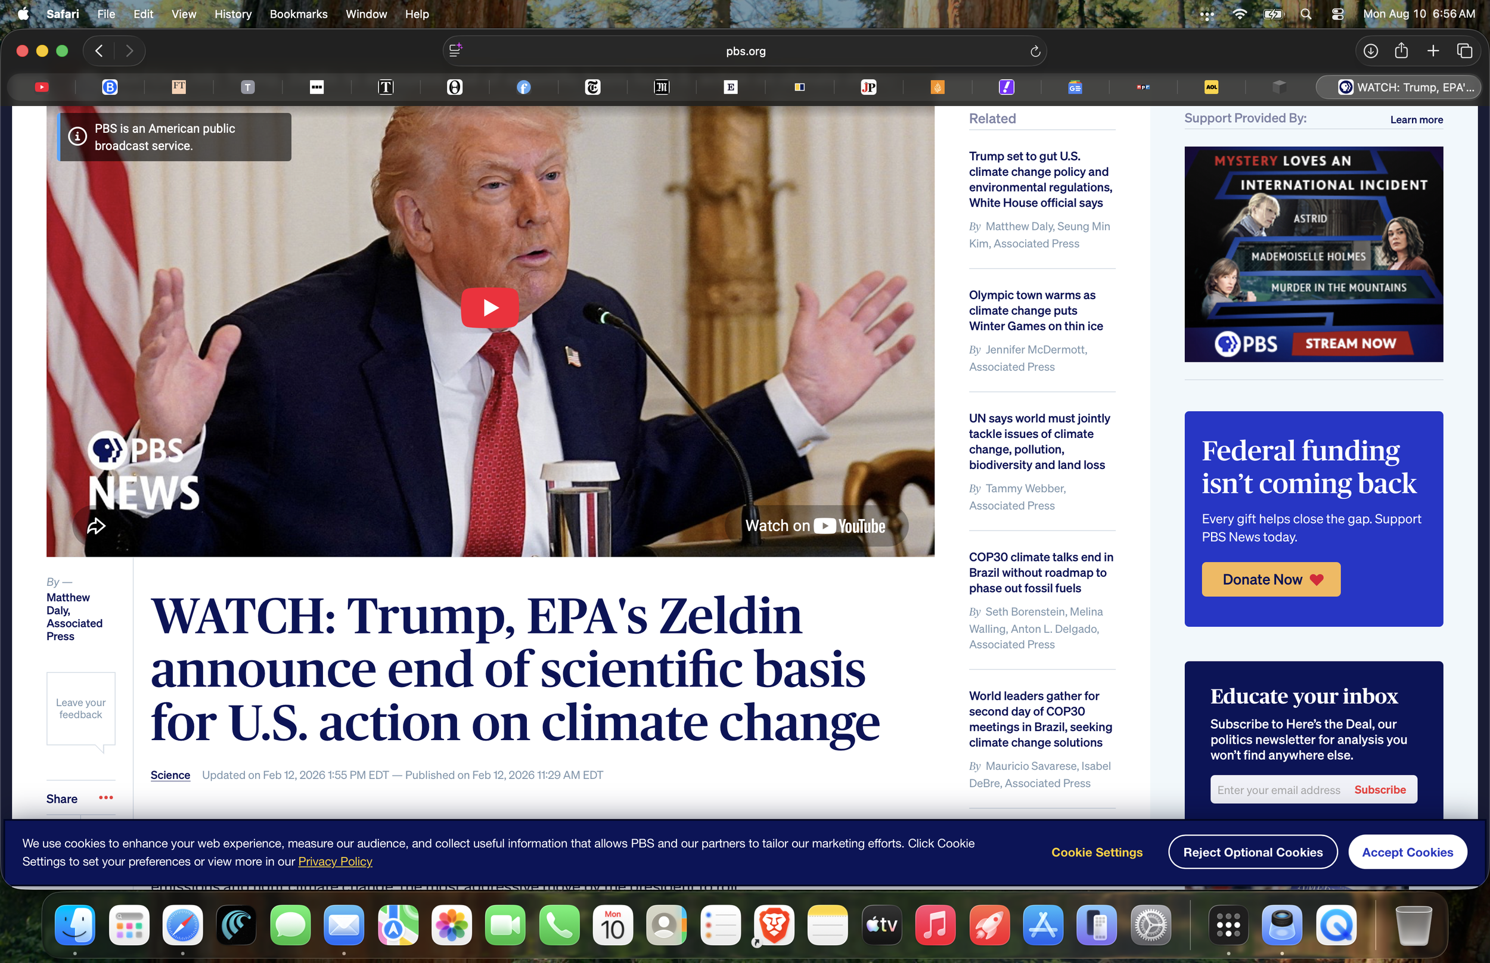Open the Privacy Policy link

pyautogui.click(x=335, y=862)
